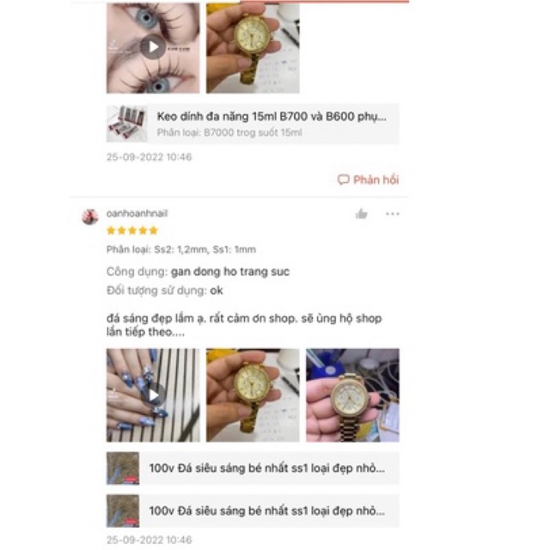Open gold watch photo in top review
550x550 pixels.
(x=253, y=48)
